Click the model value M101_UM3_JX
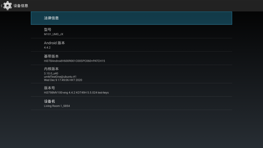Viewport: 263px width, 148px height. 53,34
